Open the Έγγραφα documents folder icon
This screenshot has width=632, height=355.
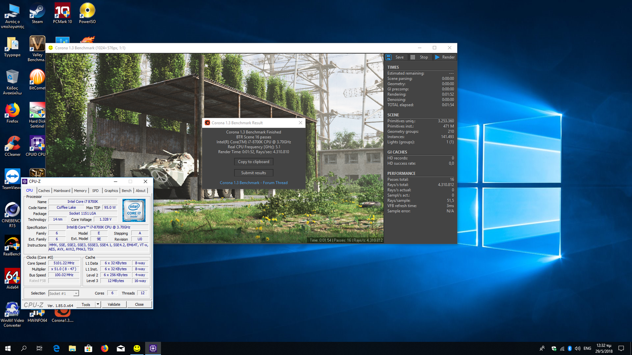(12, 46)
